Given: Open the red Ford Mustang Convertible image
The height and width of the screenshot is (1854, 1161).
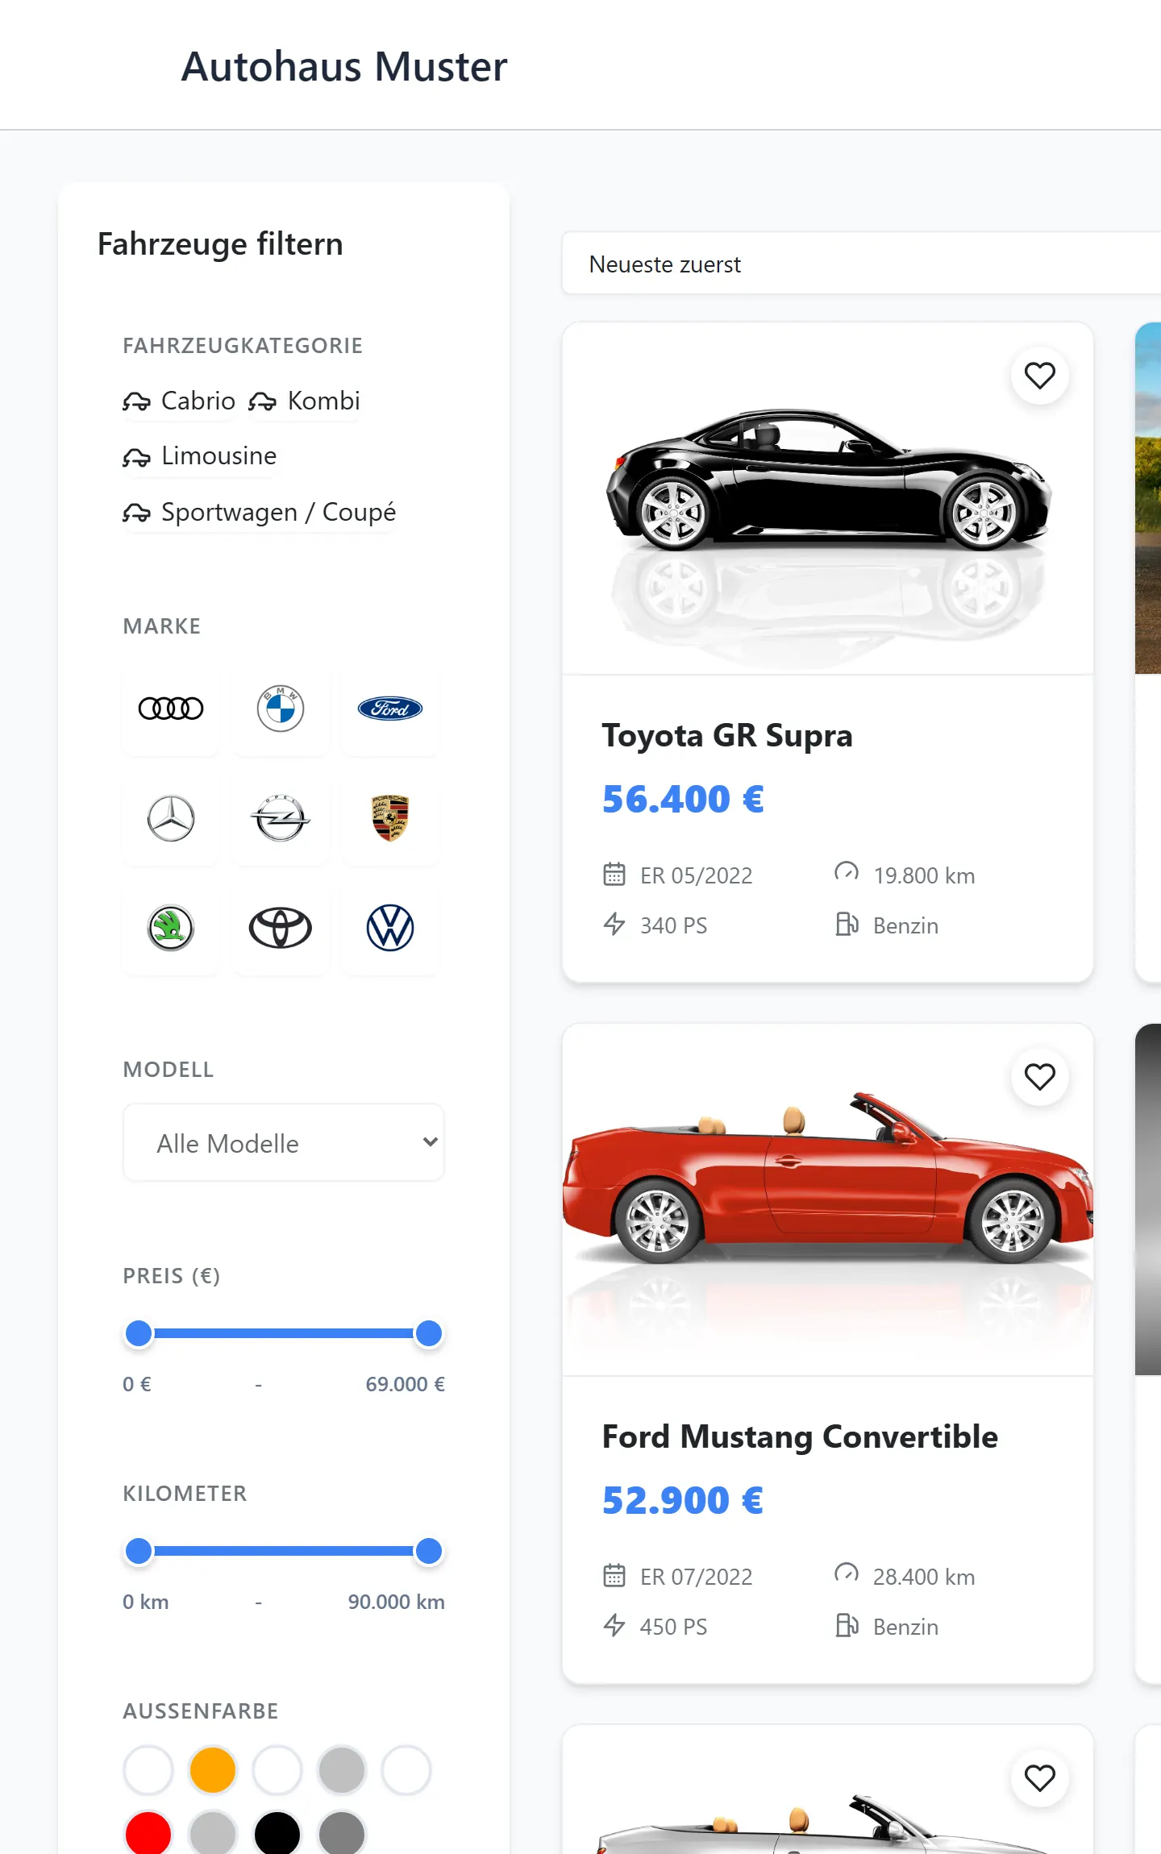Looking at the screenshot, I should coord(828,1200).
